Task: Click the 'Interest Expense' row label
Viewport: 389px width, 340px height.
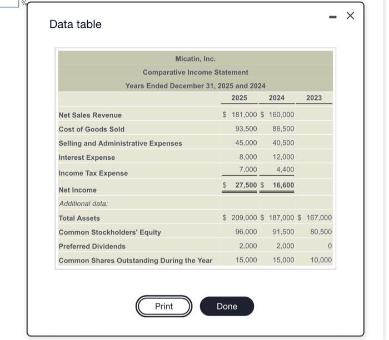Action: click(x=87, y=158)
